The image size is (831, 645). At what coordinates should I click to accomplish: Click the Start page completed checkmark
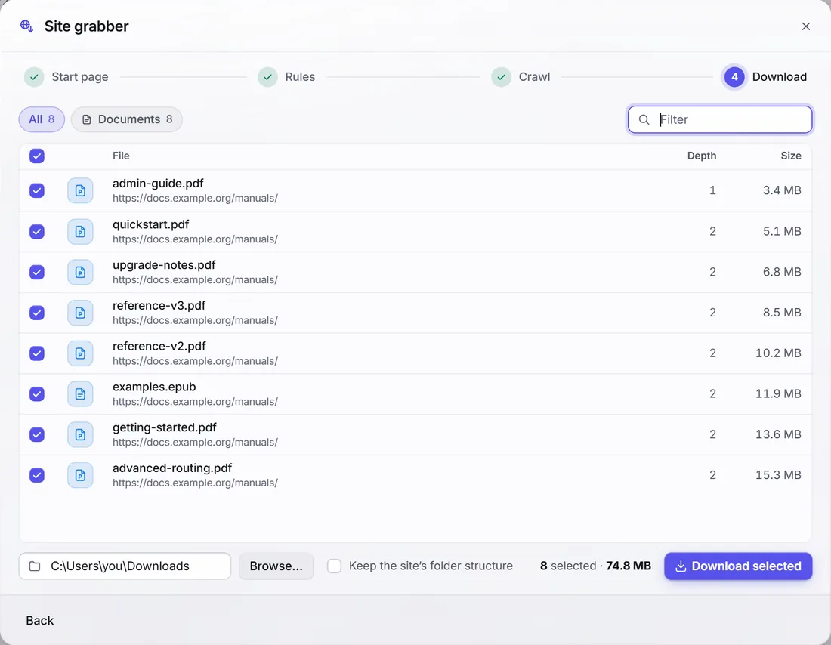[x=34, y=77]
